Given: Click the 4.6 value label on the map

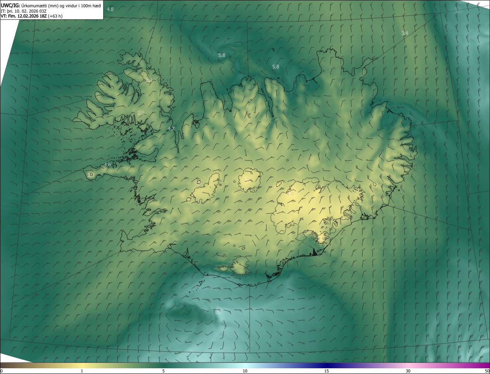Looking at the screenshot, I should coord(108,165).
